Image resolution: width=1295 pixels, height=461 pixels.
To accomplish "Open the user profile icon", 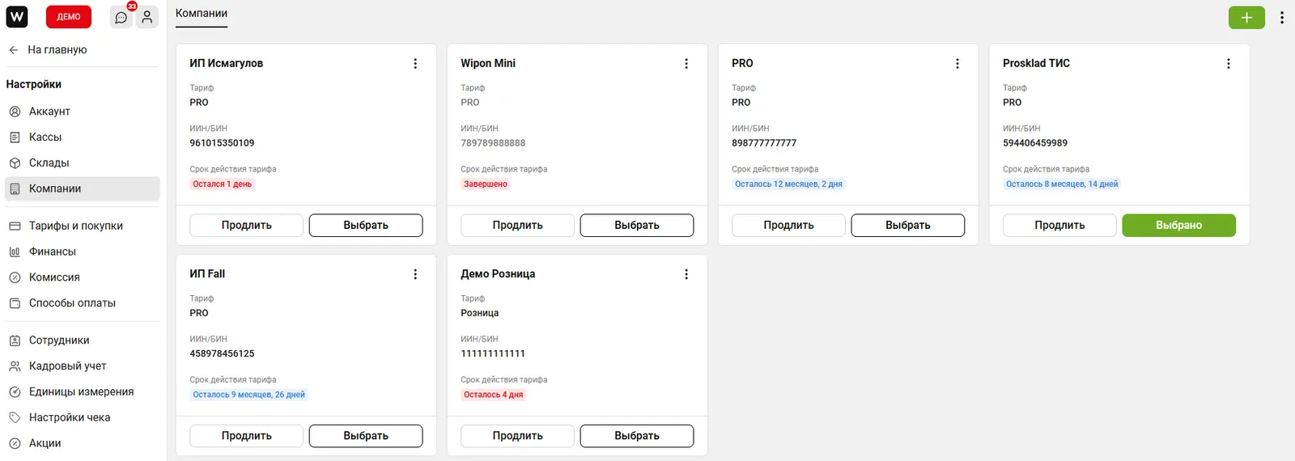I will (x=146, y=17).
